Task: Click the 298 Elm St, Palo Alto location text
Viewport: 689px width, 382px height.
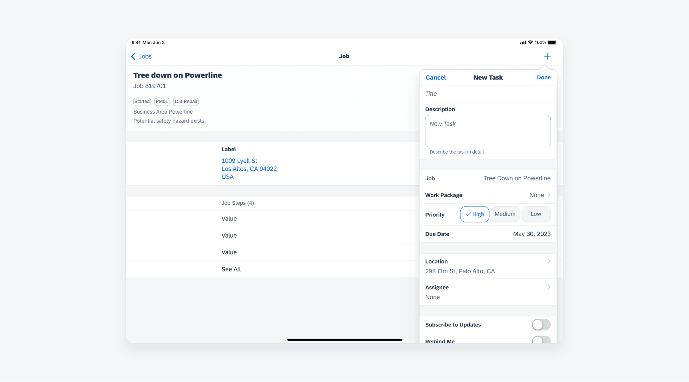Action: 460,271
